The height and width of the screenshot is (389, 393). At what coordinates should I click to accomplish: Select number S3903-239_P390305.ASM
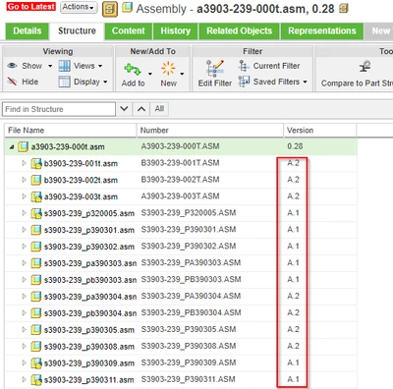coord(189,329)
